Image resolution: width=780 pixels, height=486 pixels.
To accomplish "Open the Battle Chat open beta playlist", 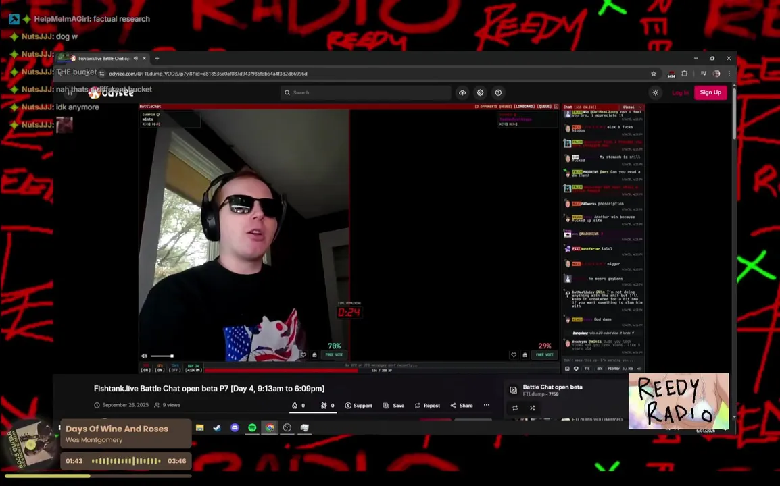I will point(552,387).
